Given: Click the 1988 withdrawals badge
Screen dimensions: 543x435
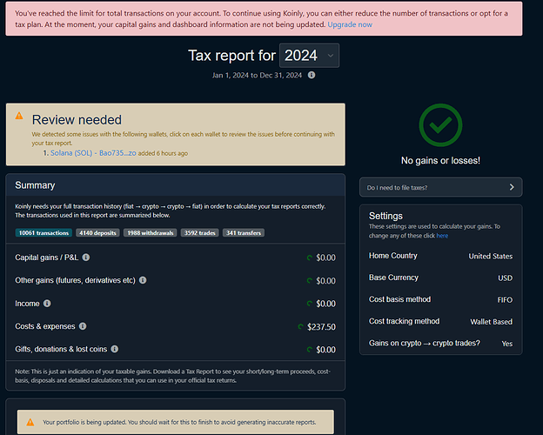Looking at the screenshot, I should (151, 233).
